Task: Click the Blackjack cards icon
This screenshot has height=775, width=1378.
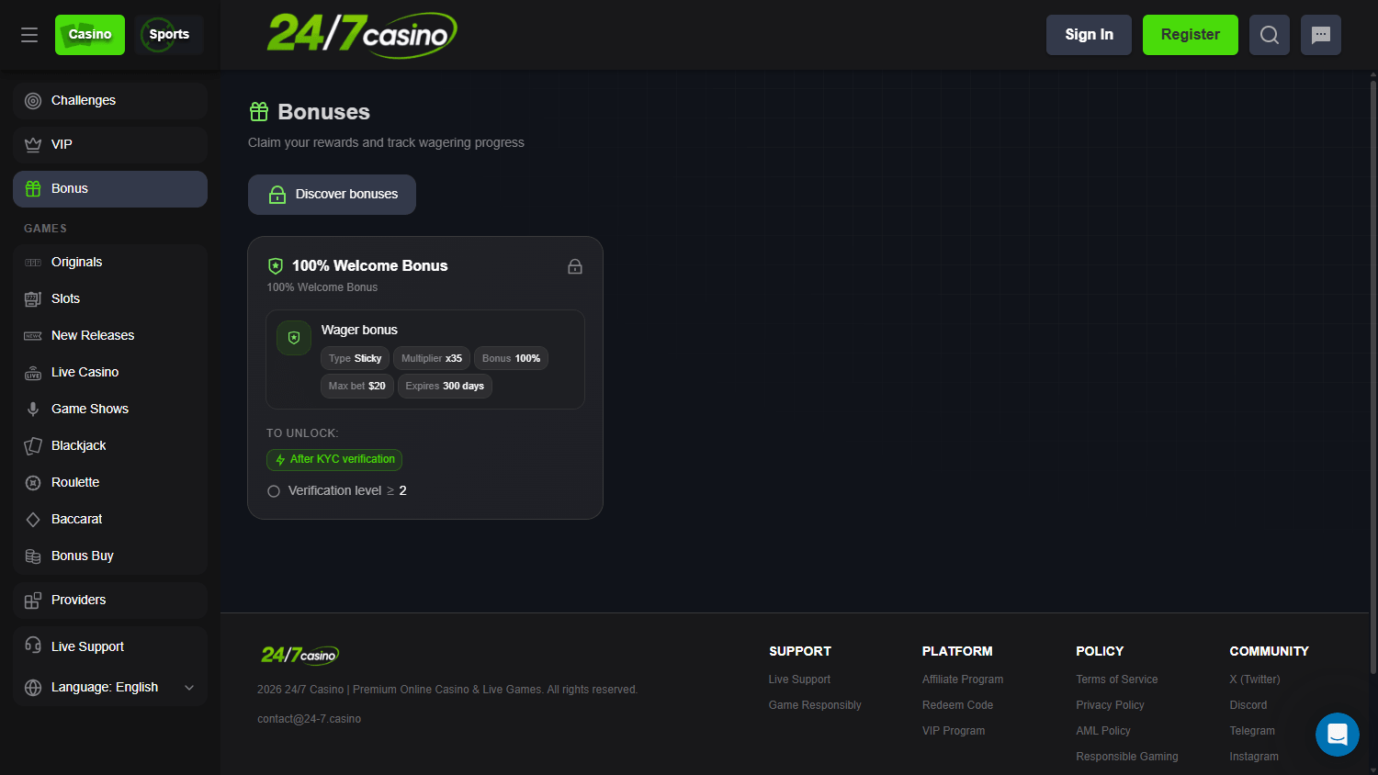Action: click(x=33, y=446)
